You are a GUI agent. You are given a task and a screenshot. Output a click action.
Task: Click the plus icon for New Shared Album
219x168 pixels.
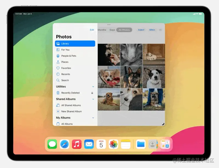coord(58,111)
